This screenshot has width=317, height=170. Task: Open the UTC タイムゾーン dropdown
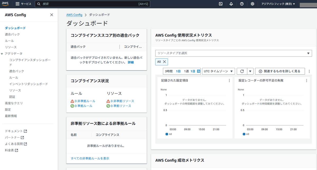(218, 71)
